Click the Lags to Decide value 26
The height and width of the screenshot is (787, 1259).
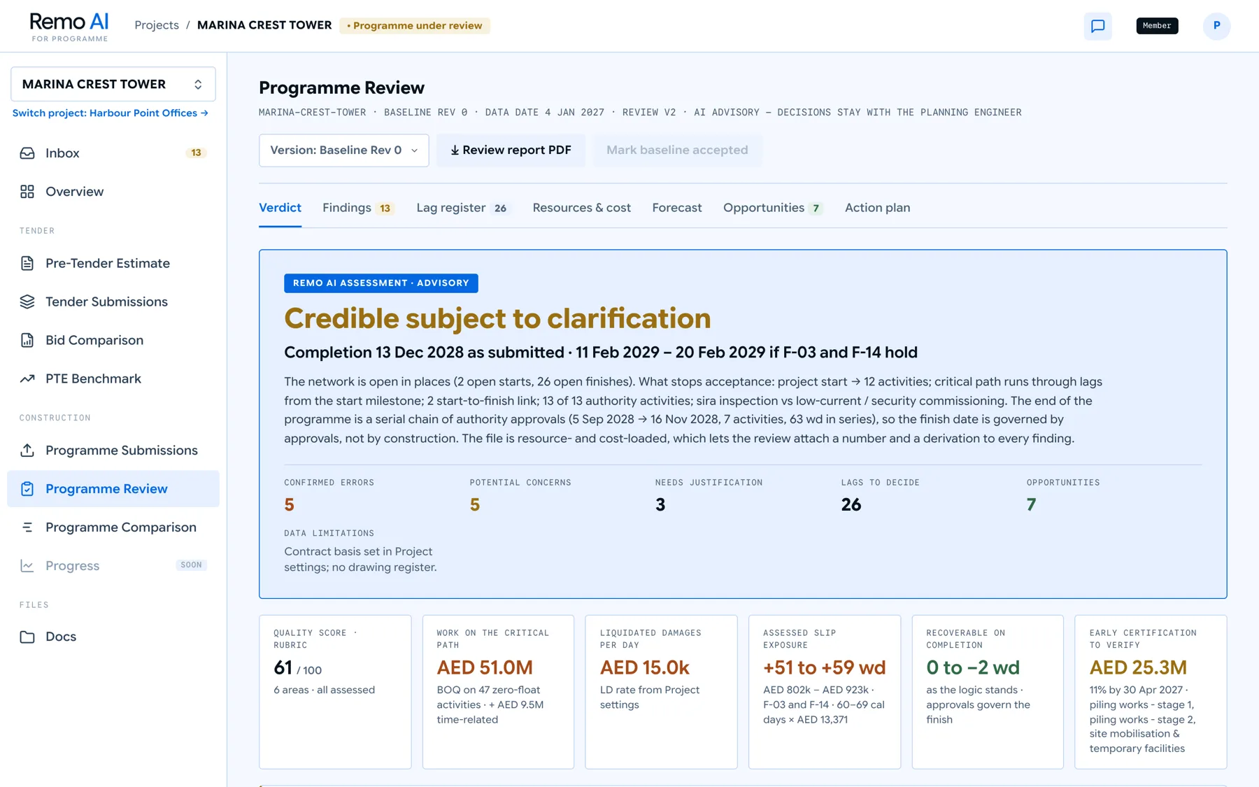(x=851, y=504)
